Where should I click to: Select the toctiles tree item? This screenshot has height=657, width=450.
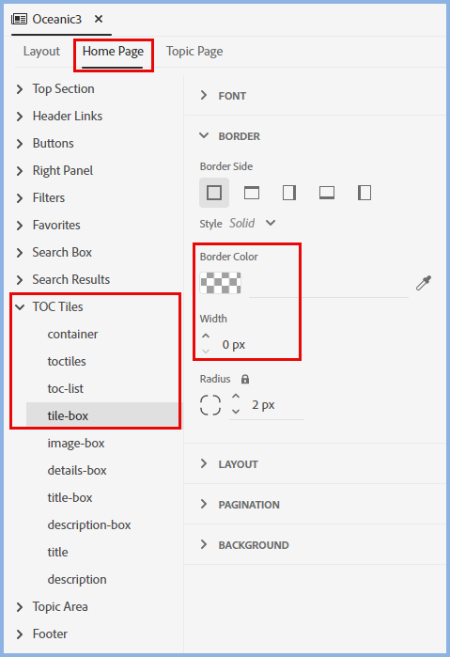tap(67, 361)
